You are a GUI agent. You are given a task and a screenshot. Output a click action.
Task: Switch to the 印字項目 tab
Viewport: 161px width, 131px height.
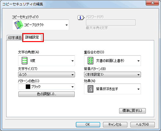(15, 38)
